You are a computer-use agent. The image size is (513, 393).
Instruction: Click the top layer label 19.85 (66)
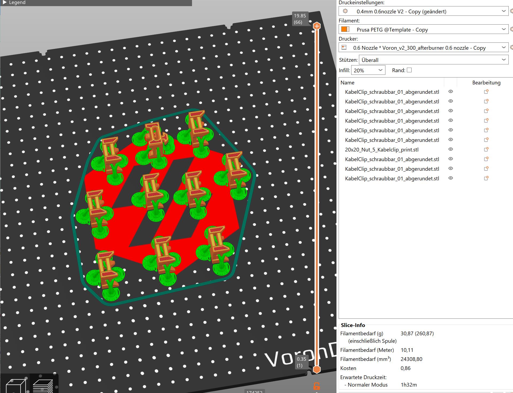point(300,19)
